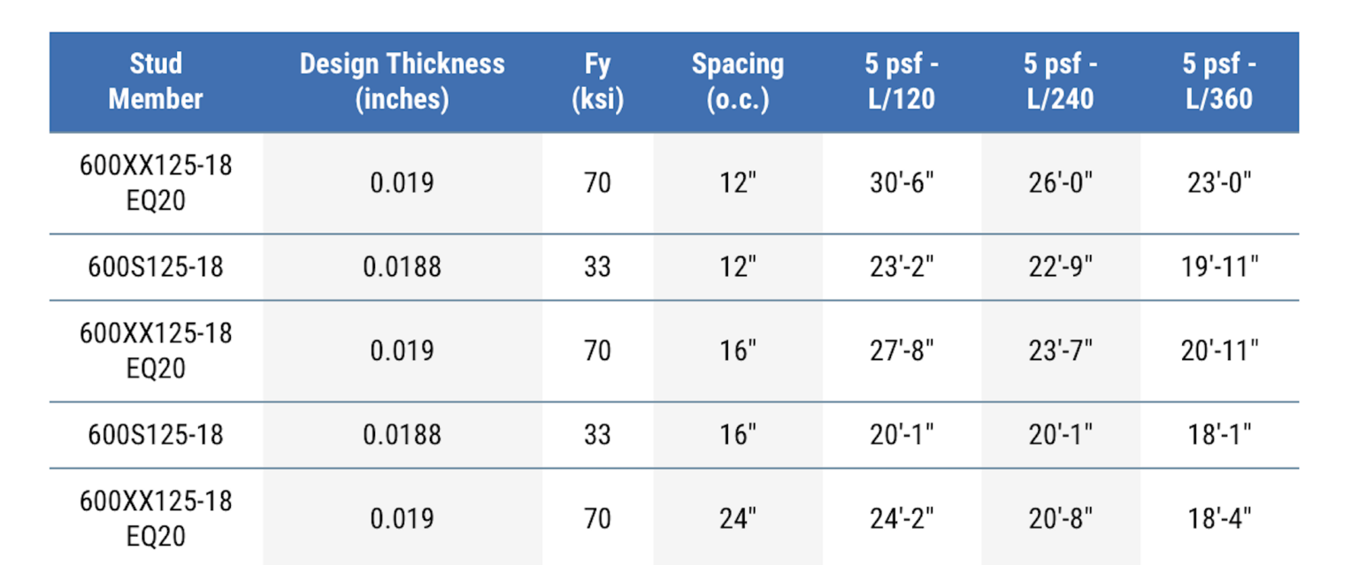The height and width of the screenshot is (565, 1359).
Task: Click the Stud Member column header
Action: 156,81
